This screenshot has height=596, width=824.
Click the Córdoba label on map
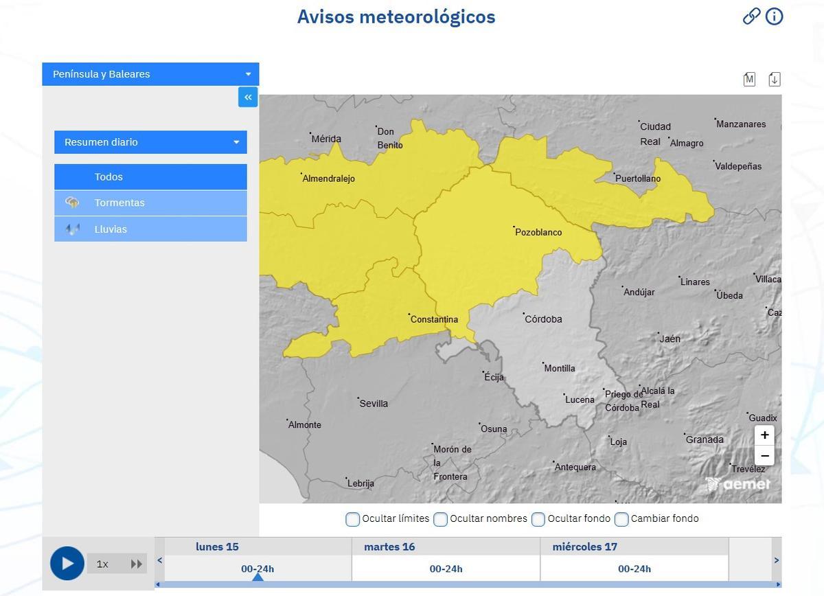pos(543,319)
